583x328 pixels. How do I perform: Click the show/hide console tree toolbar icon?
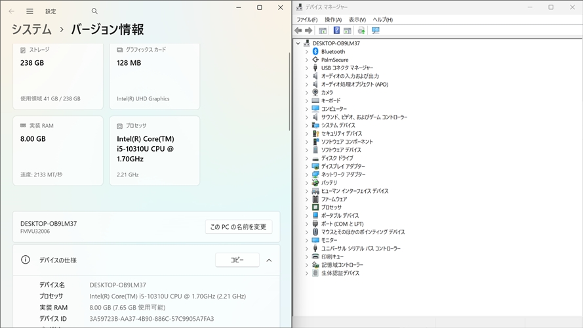[x=323, y=31]
